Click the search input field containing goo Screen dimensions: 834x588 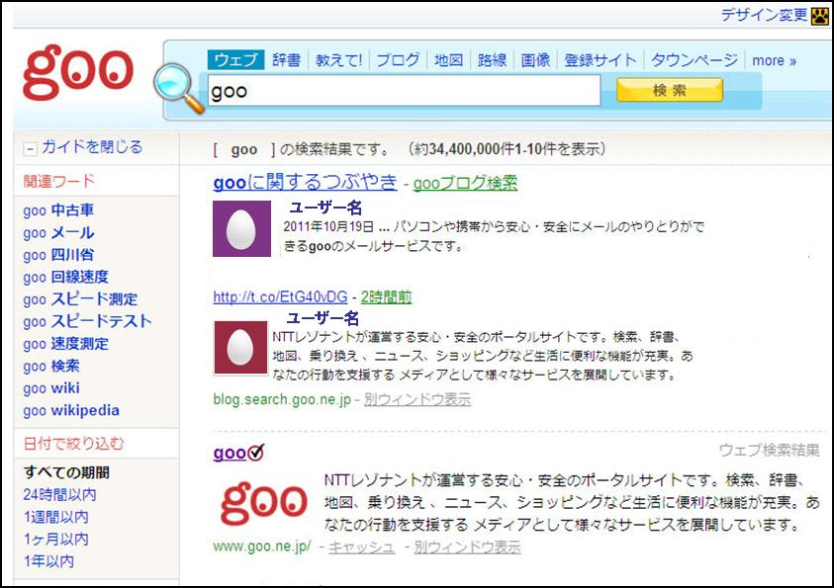click(x=404, y=91)
